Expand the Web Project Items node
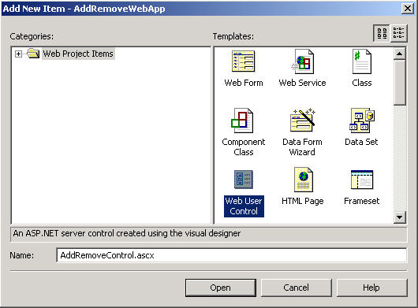Image resolution: width=418 pixels, height=308 pixels. pos(18,54)
